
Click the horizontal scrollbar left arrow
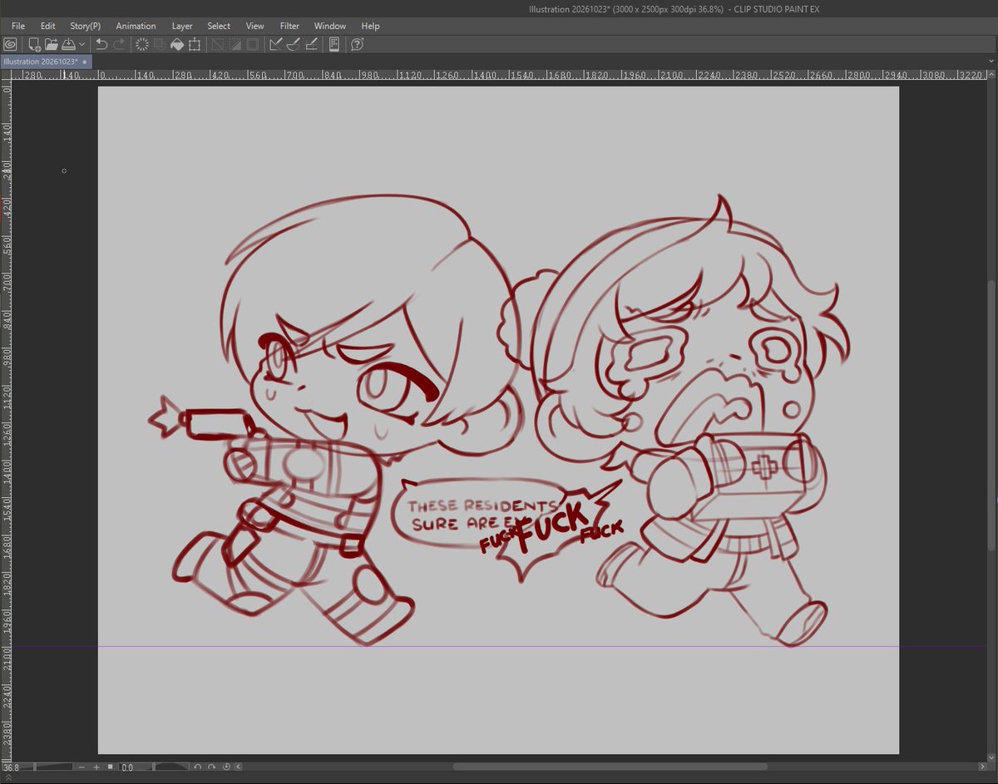240,767
